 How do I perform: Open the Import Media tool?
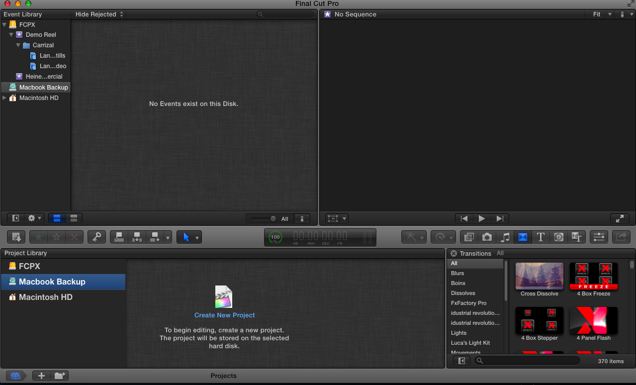click(x=16, y=237)
